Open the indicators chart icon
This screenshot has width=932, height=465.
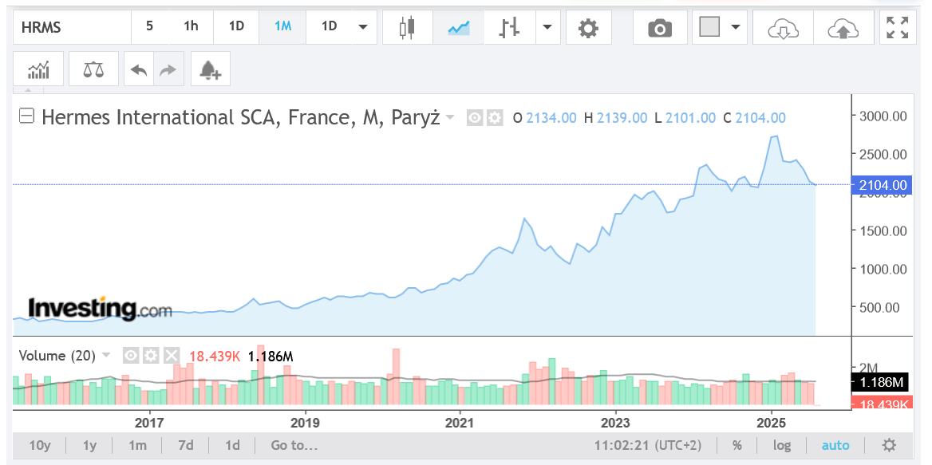pos(38,69)
